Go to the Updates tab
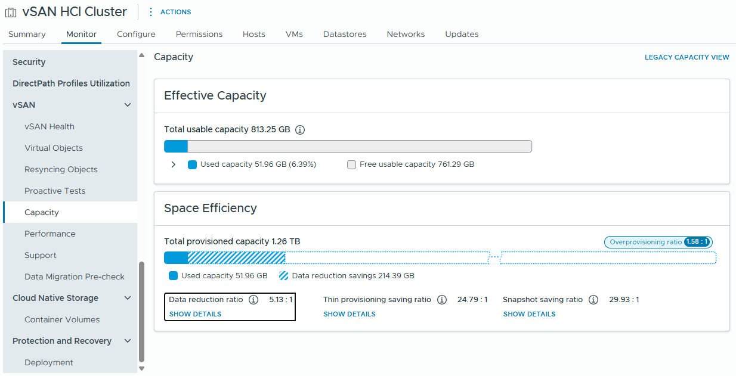This screenshot has height=376, width=736. pyautogui.click(x=462, y=34)
